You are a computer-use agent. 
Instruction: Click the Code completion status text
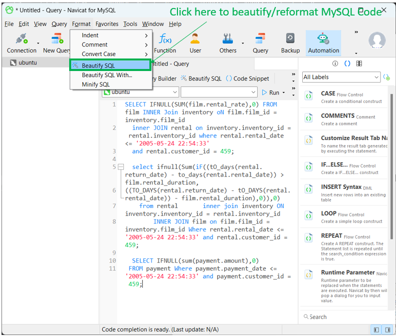tap(160, 329)
